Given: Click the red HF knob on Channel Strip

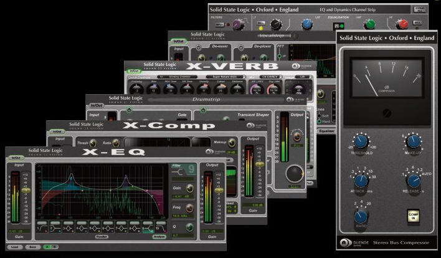Looking at the screenshot, I should pos(402,24).
